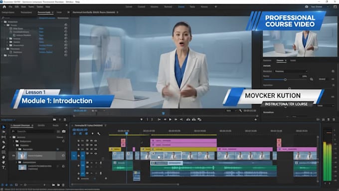Open timeline wrench display settings
This screenshot has width=339, height=191.
99,134
